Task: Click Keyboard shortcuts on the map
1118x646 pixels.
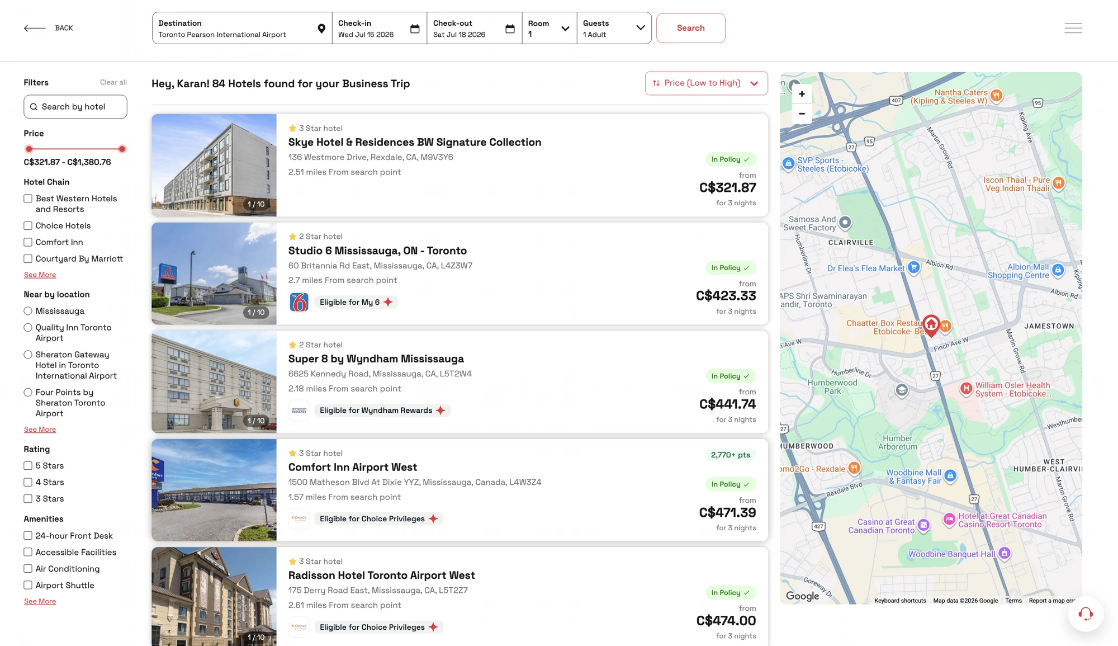Action: coord(900,601)
